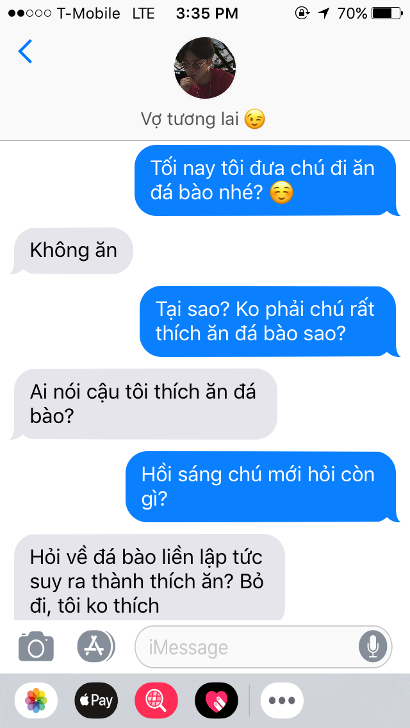Open the Photos app in app strip
The width and height of the screenshot is (410, 728).
point(37,700)
